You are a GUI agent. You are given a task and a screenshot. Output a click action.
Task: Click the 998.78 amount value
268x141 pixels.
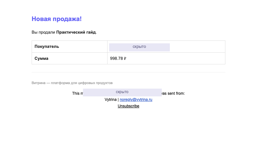[116, 58]
